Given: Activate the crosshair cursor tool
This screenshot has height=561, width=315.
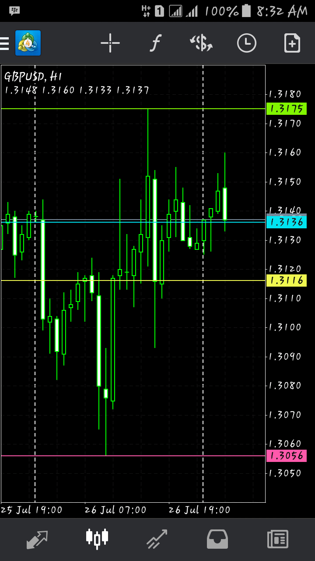Looking at the screenshot, I should [110, 43].
